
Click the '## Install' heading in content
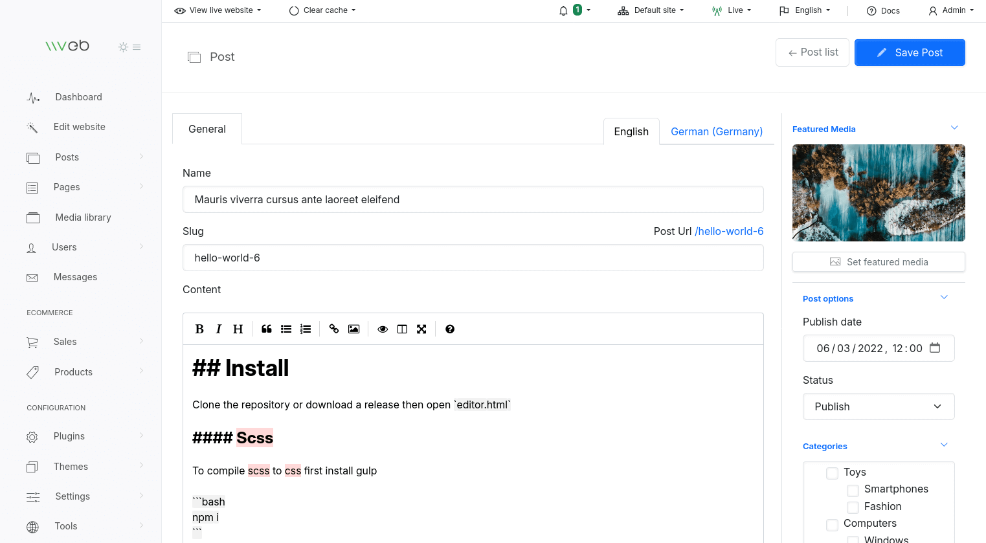[241, 368]
